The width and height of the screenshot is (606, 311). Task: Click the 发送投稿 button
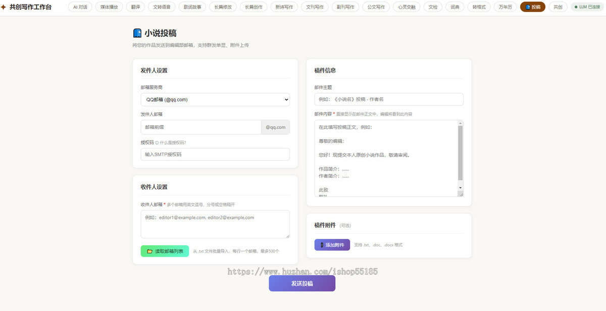(302, 283)
